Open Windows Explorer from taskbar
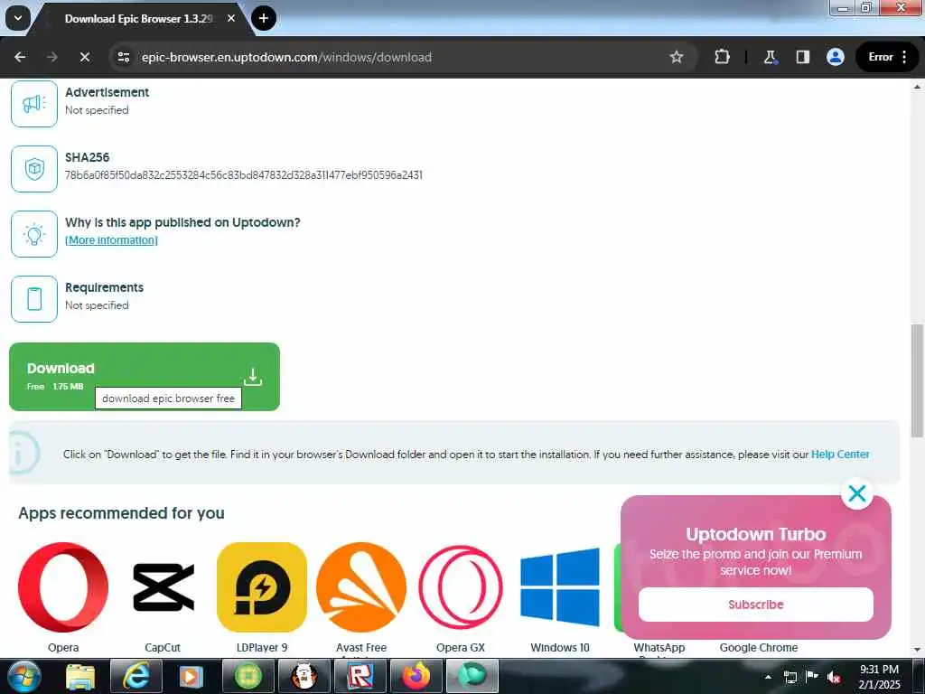 coord(80,676)
